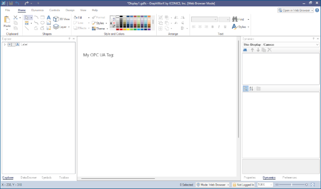Click the Not Logged In status button

[244, 185]
